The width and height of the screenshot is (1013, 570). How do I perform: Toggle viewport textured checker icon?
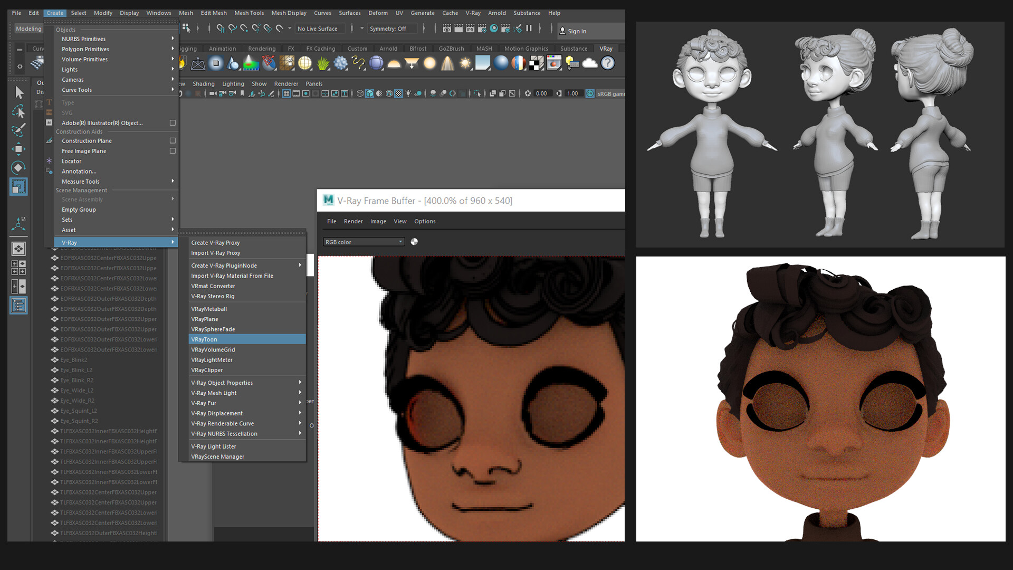pyautogui.click(x=399, y=93)
